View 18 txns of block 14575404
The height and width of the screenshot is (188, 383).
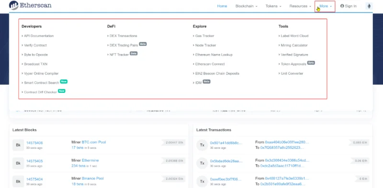click(x=78, y=184)
